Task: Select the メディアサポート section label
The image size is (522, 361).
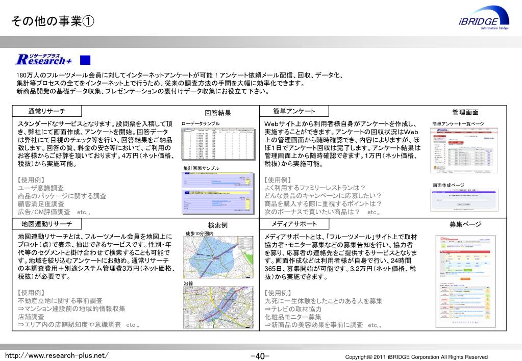Action: click(294, 224)
